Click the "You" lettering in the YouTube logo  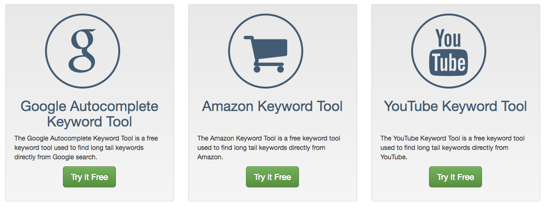coord(448,38)
